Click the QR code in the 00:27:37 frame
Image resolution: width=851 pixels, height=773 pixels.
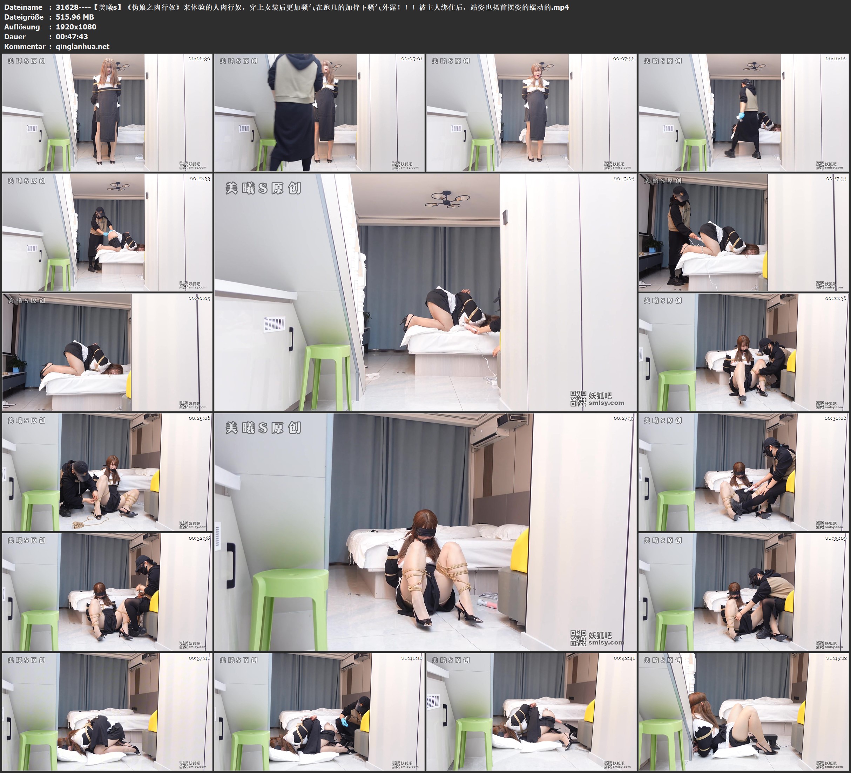point(578,638)
